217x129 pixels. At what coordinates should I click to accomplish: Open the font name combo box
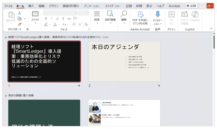click(60, 13)
